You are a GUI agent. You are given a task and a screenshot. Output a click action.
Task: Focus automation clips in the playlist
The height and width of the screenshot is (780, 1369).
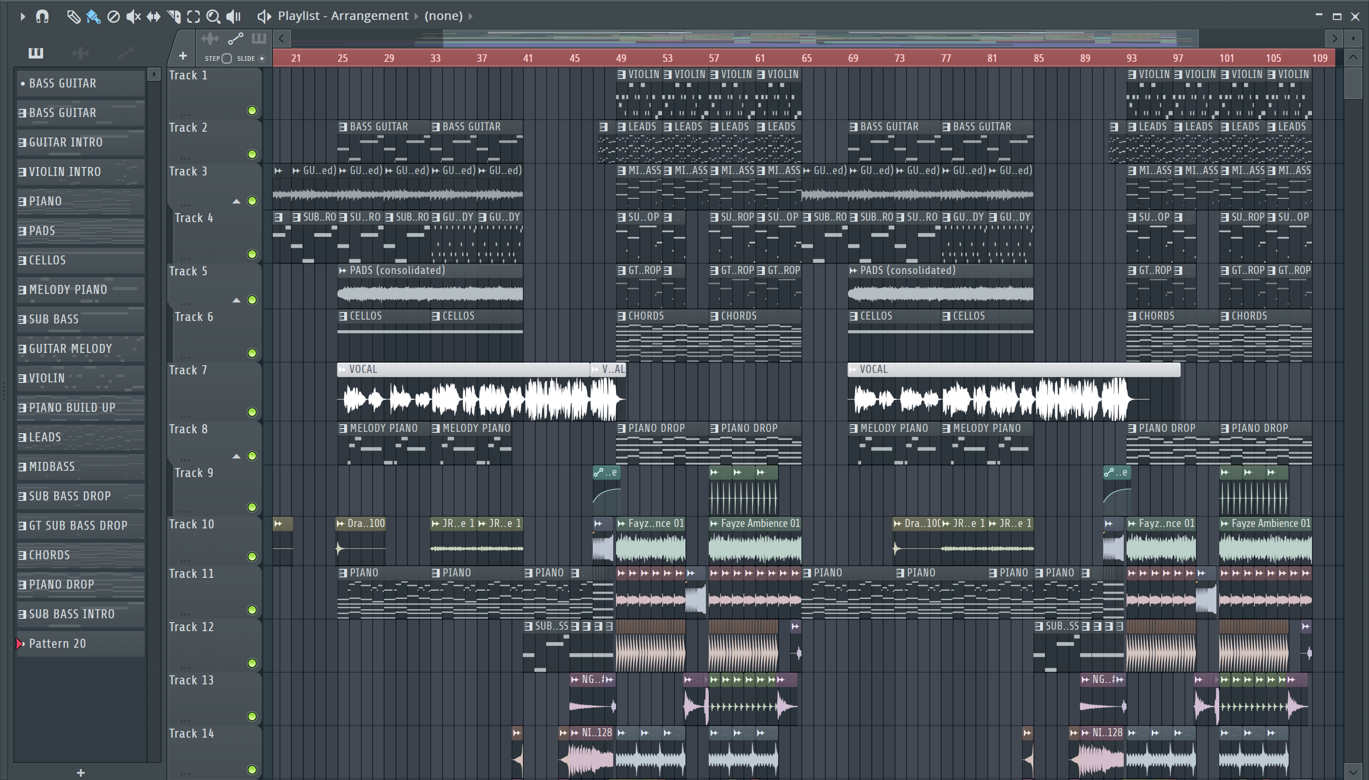point(236,38)
